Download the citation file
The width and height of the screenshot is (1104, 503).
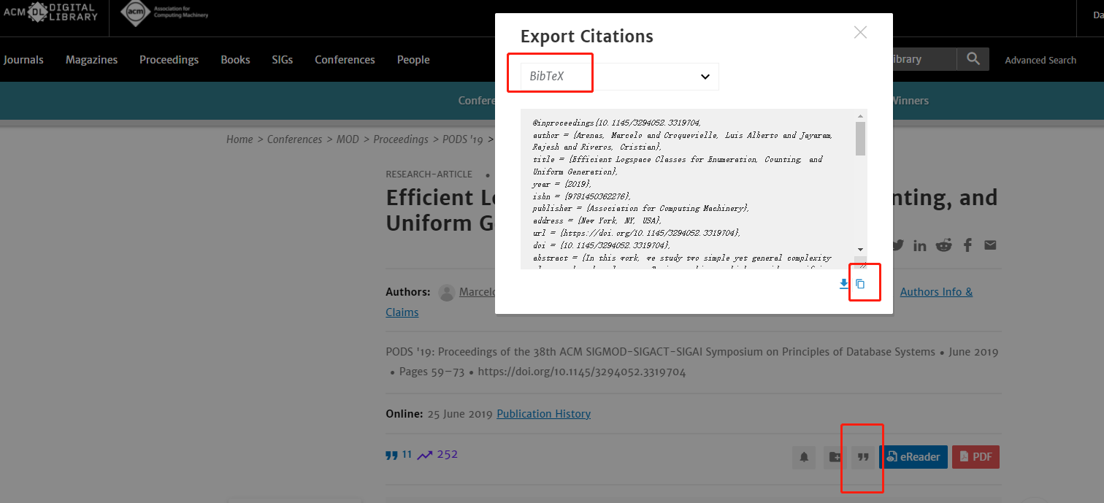843,284
